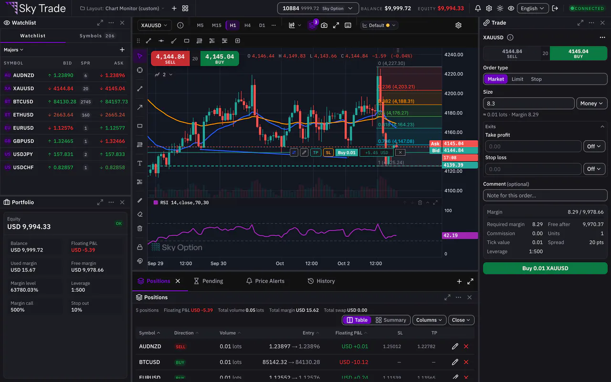Take a chart screenshot with camera icon
The image size is (611, 382).
pos(324,25)
